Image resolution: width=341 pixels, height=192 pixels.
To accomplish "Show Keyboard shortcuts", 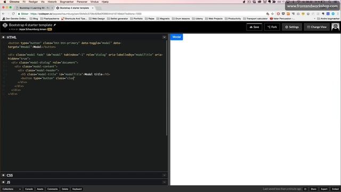I will [77, 189].
